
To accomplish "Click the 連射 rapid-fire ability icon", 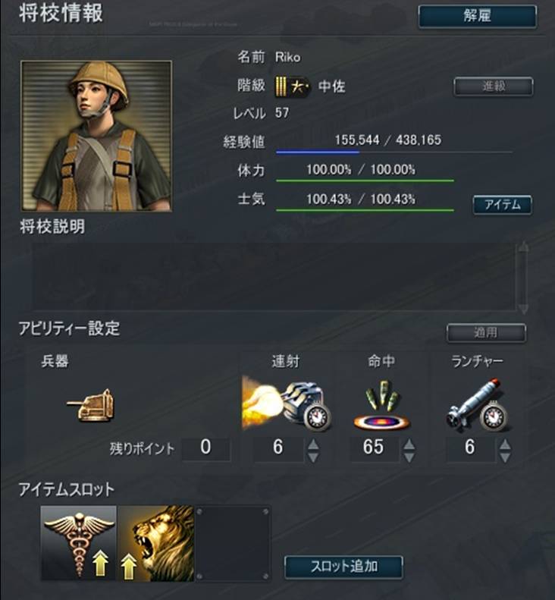I will 287,404.
